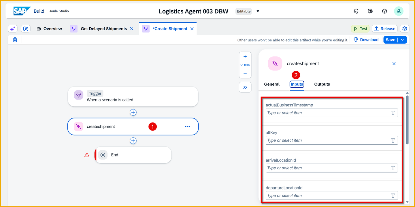Click the text type icon for actualBusinessTimestamp
This screenshot has height=207, width=415.
click(x=393, y=113)
